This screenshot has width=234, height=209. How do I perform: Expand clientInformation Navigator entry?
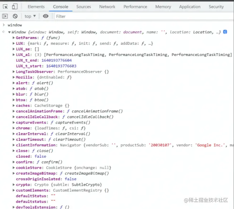point(14,145)
